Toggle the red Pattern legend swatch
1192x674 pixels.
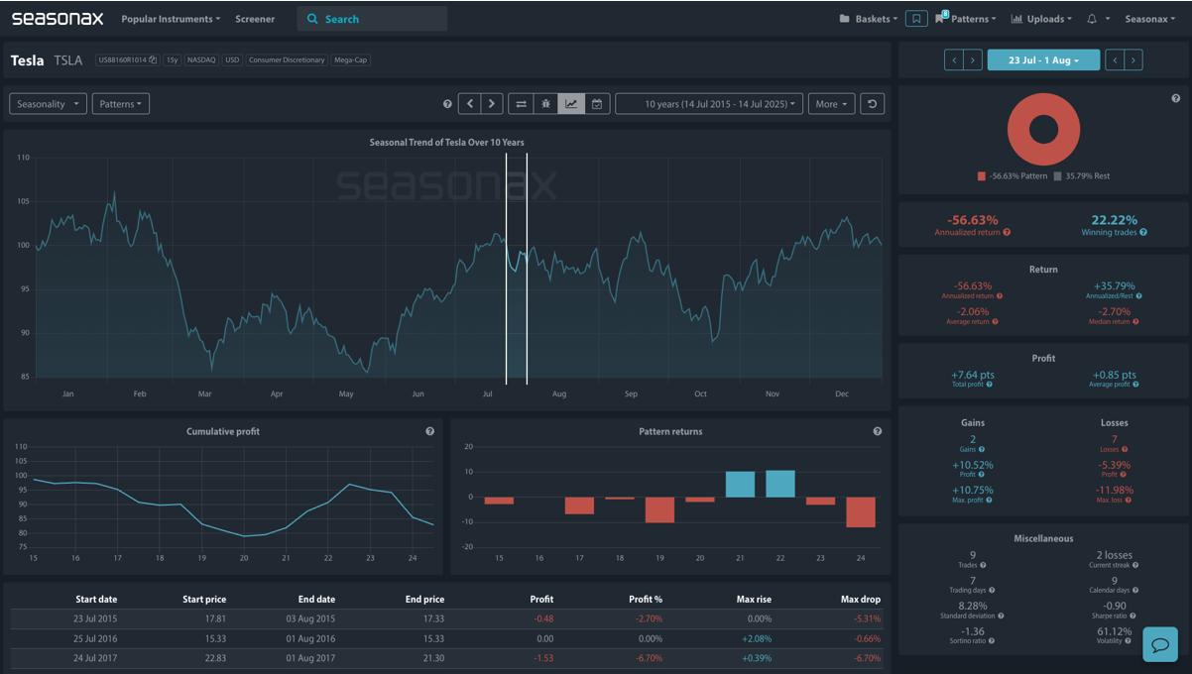coord(982,176)
